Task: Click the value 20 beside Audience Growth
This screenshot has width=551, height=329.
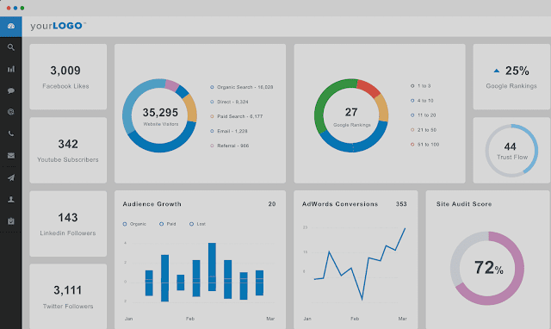Action: pos(272,204)
